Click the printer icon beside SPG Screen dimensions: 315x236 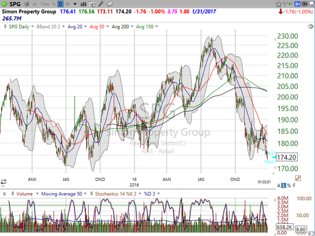(x=26, y=4)
